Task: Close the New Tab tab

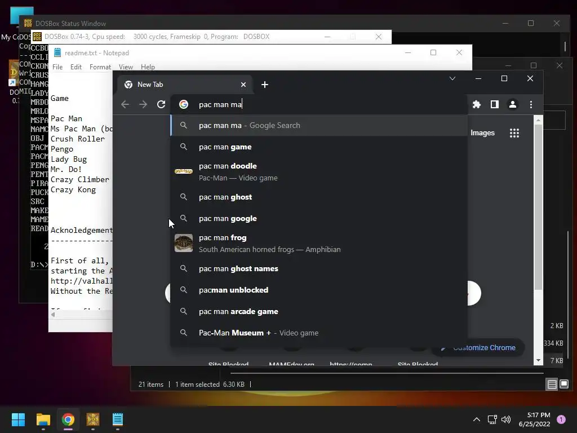Action: (243, 85)
